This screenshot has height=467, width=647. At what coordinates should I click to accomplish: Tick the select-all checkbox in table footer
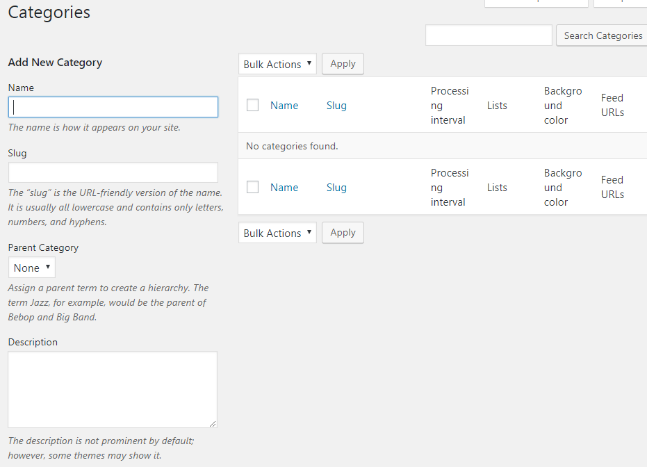click(253, 187)
